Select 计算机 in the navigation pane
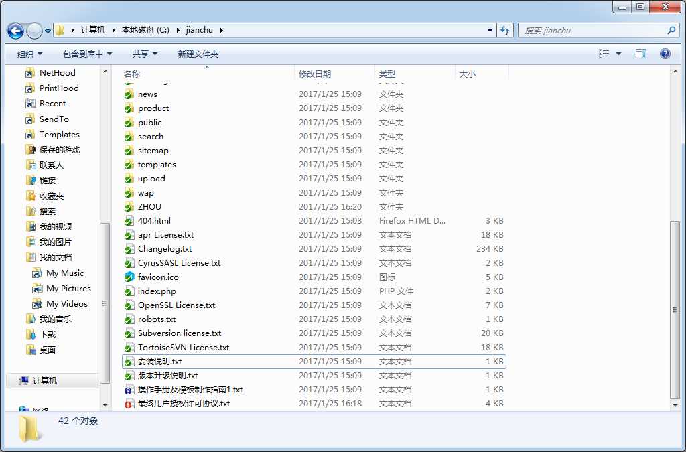The image size is (686, 452). pos(45,381)
